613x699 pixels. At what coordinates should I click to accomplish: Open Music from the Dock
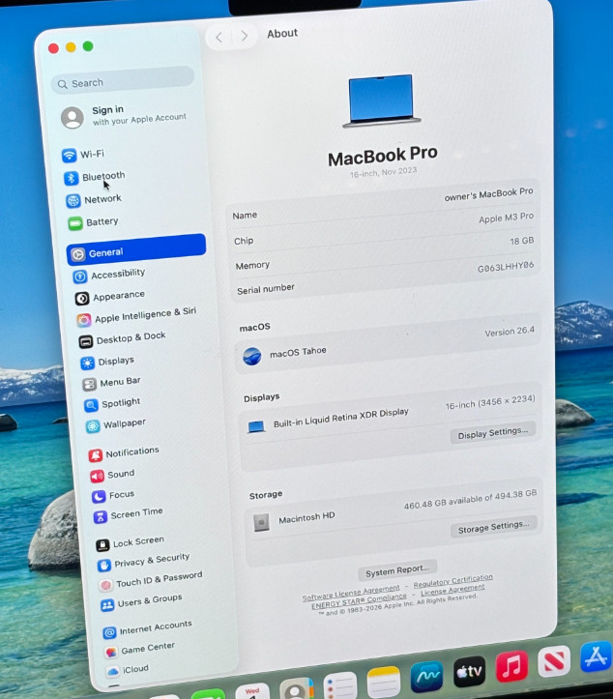click(511, 666)
